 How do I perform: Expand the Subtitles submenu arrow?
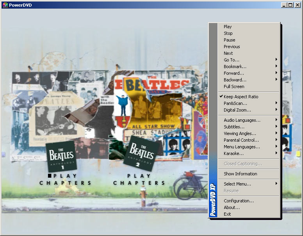tap(276, 126)
